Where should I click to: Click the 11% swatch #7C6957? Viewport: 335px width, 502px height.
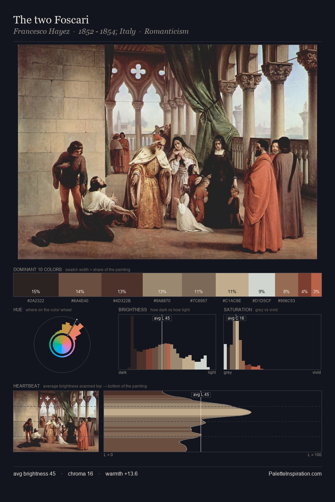(x=199, y=285)
